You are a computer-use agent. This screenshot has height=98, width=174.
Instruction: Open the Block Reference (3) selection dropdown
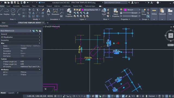click(16, 31)
